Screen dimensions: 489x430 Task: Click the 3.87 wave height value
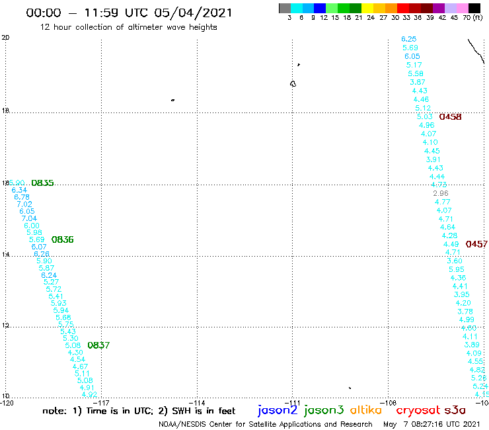(417, 82)
